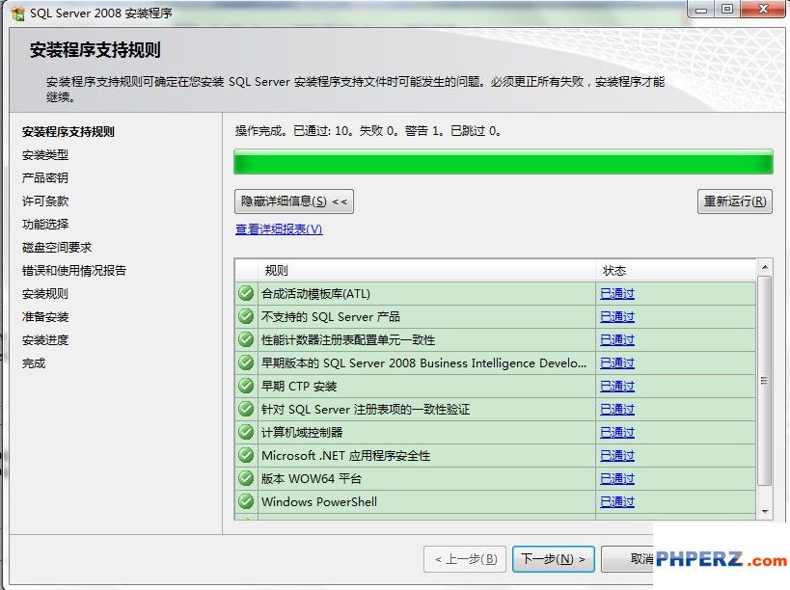Open 已通过 link for 早期 CTP 安装

pos(617,387)
